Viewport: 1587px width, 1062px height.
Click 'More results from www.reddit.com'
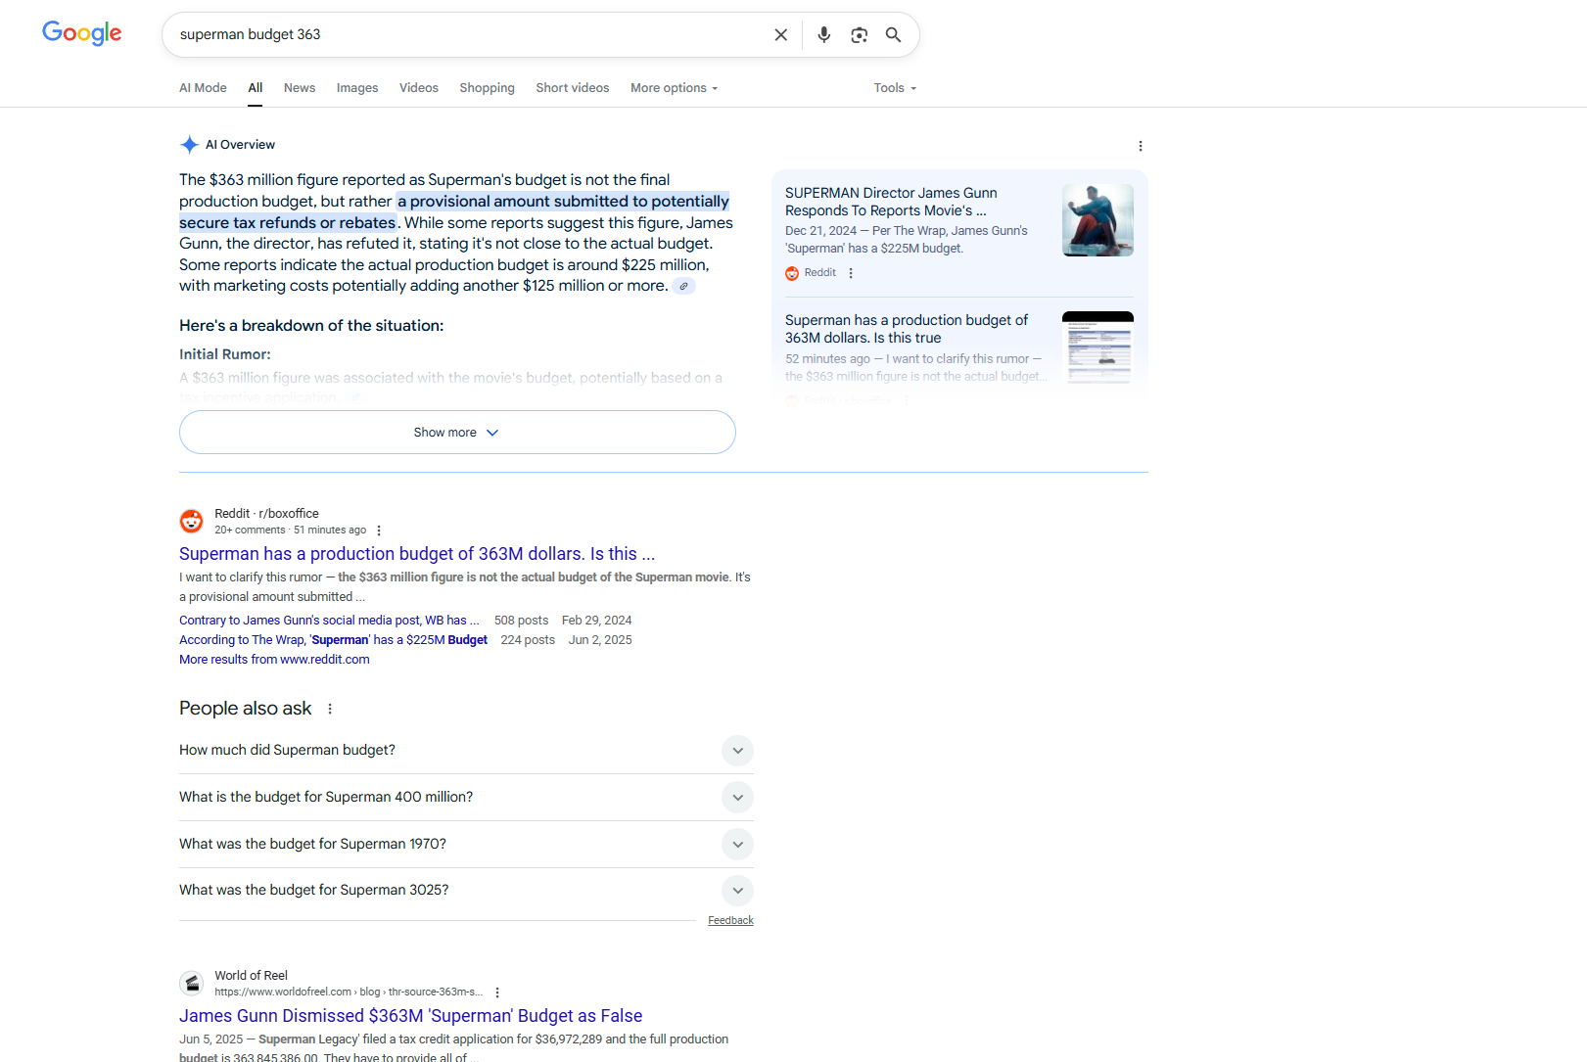pos(274,660)
